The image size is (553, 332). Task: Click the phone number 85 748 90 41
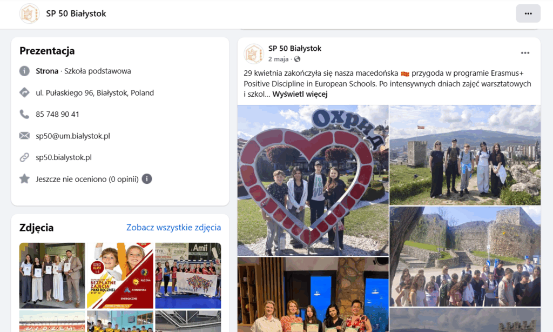[57, 114]
